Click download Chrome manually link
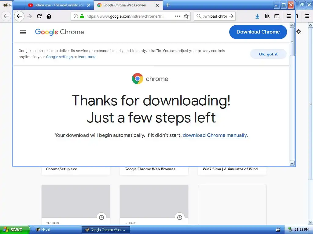 pos(215,135)
